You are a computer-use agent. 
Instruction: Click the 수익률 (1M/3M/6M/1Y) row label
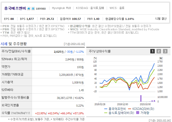(15, 113)
